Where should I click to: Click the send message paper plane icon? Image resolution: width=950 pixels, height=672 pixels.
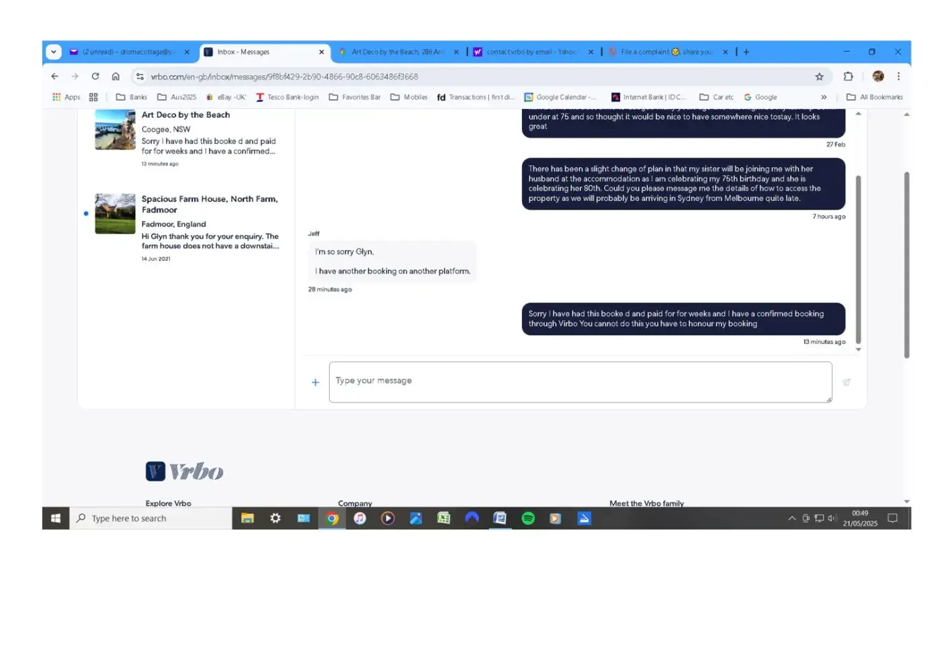pos(847,382)
